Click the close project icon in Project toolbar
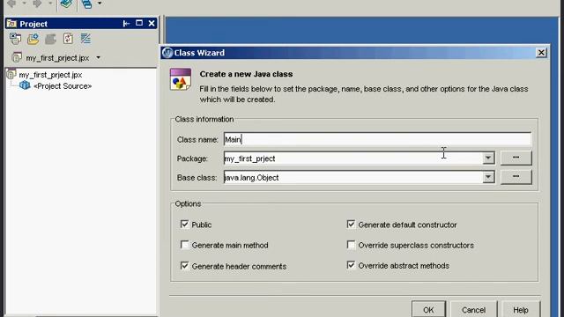 click(x=16, y=39)
